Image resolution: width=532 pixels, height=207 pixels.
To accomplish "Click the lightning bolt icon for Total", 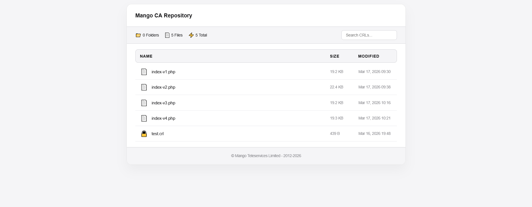I will (x=191, y=35).
